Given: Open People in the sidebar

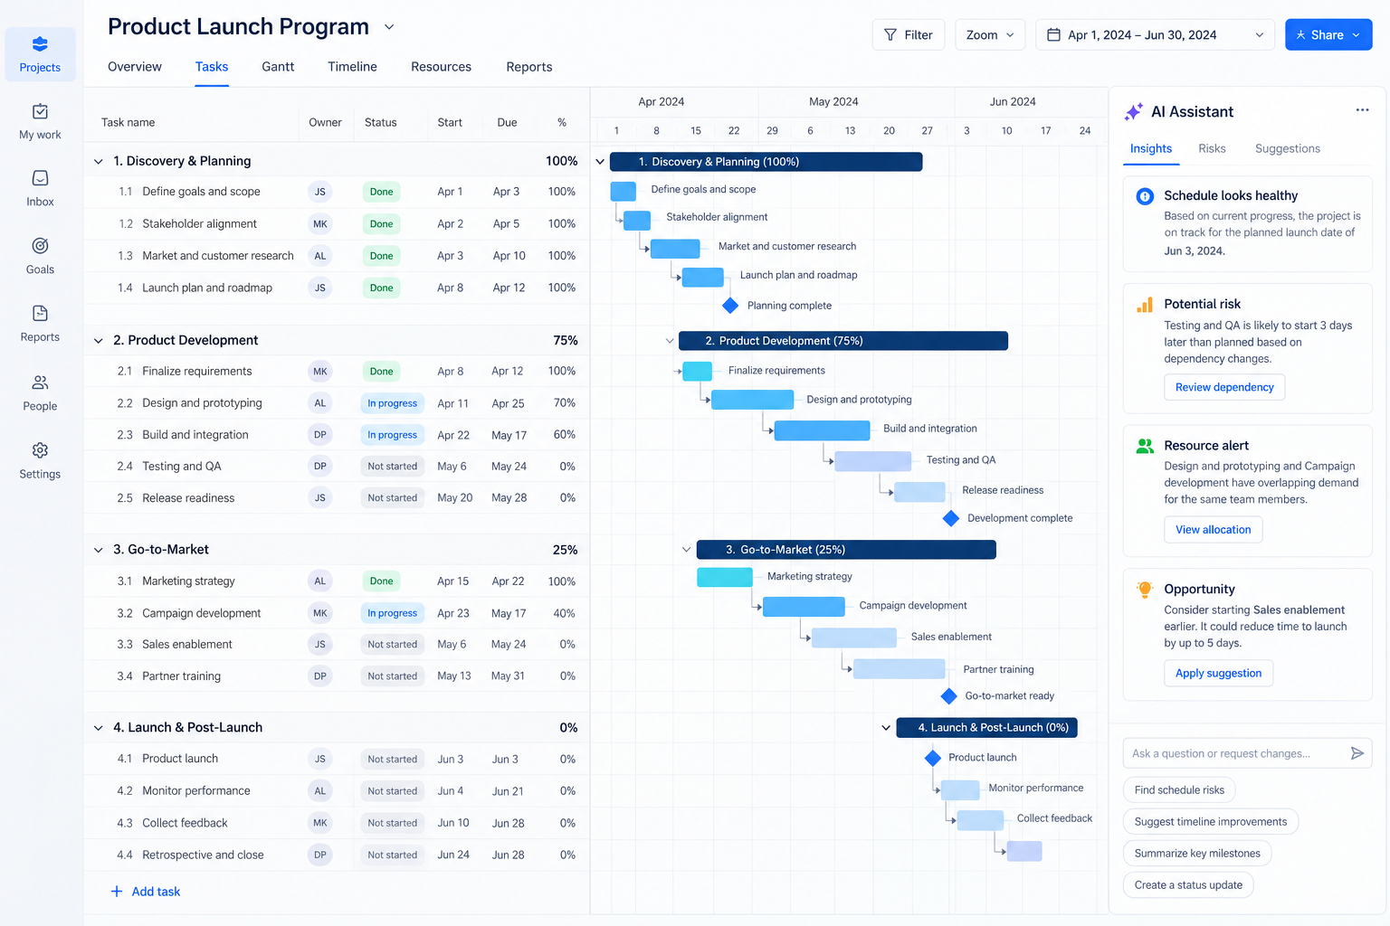Looking at the screenshot, I should (x=40, y=392).
